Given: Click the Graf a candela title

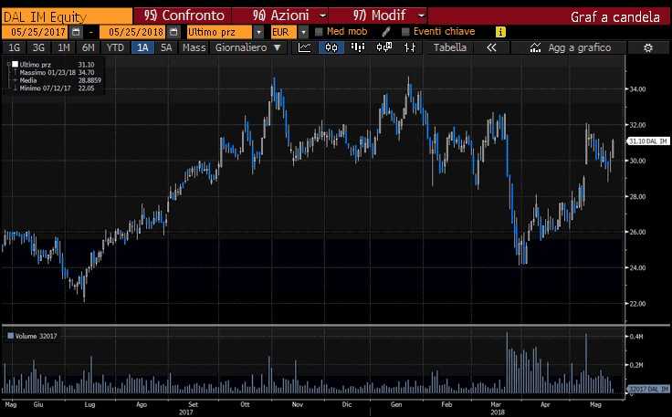Looking at the screenshot, I should pyautogui.click(x=614, y=17).
